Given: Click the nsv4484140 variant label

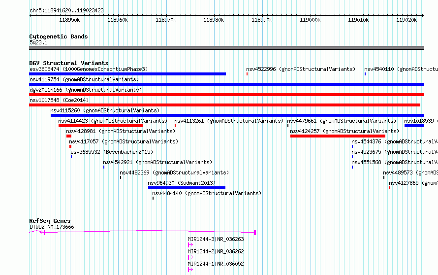Looking at the screenshot, I should [207, 193].
